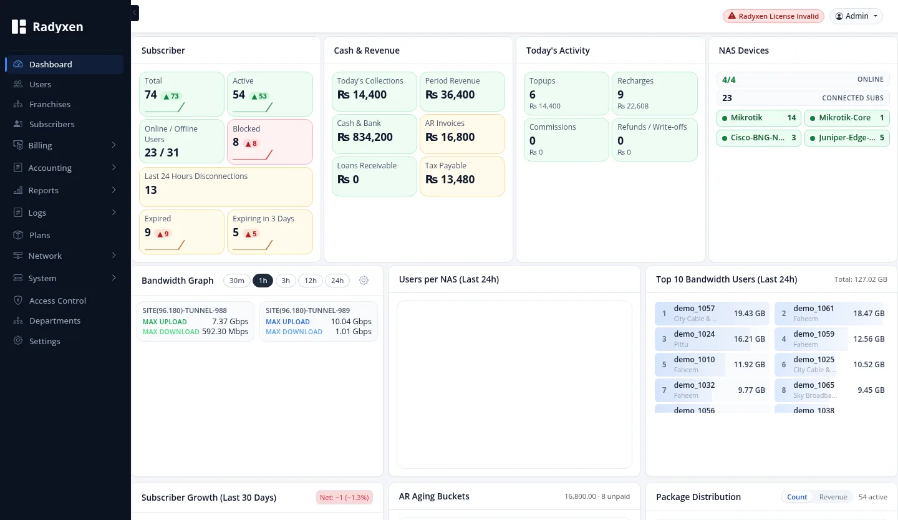Open the Plans menu item

[65, 235]
